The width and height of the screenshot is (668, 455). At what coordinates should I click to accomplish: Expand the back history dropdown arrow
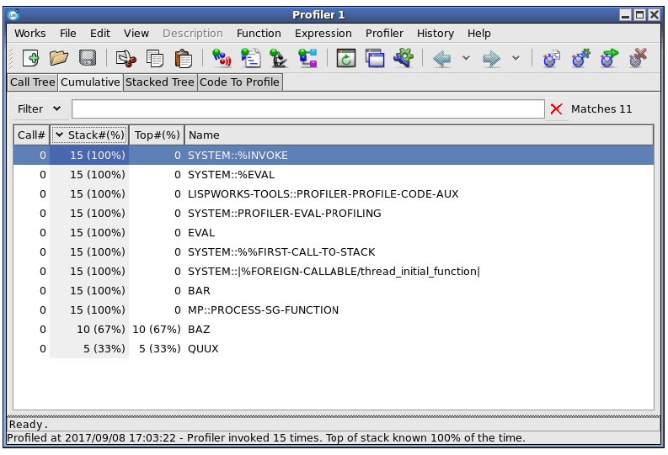(466, 58)
